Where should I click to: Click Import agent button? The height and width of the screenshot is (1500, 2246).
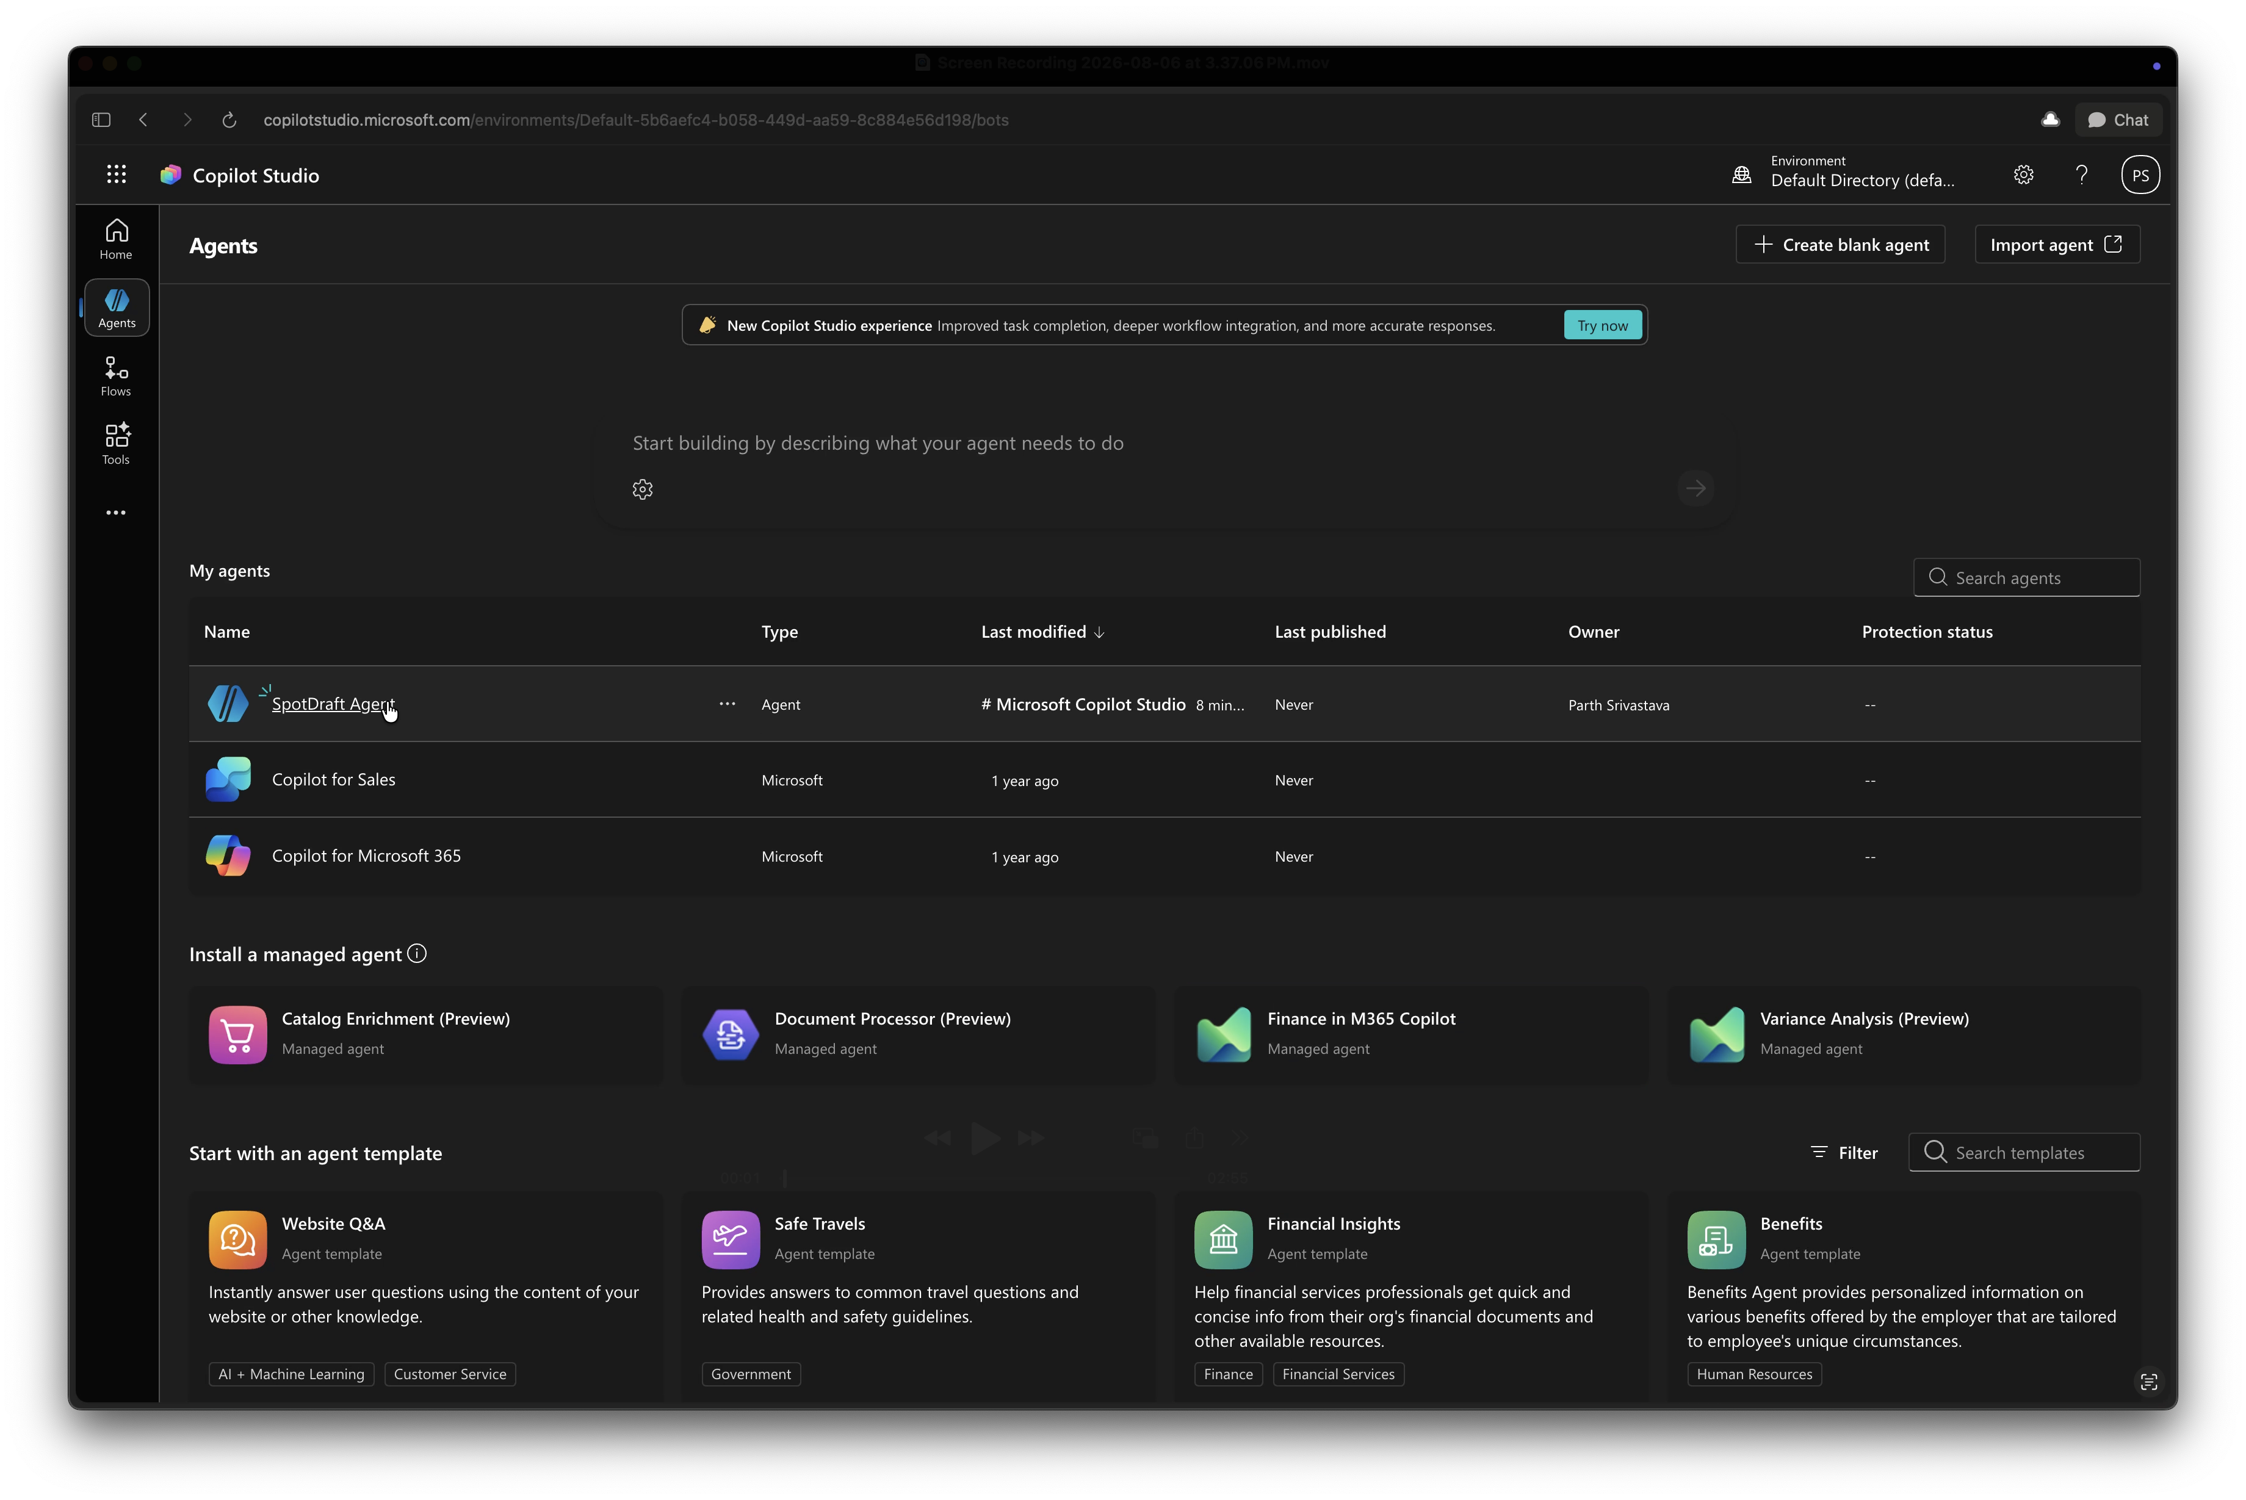click(2057, 245)
